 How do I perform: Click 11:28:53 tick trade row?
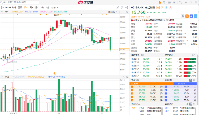[146, 59]
